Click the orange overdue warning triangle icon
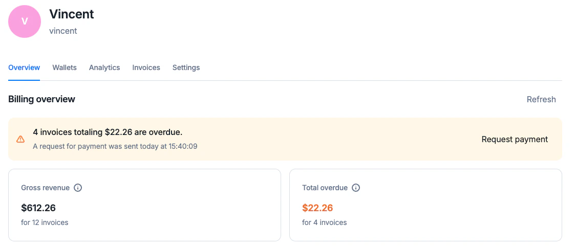Screen dimensions: 575x248 [x=20, y=139]
